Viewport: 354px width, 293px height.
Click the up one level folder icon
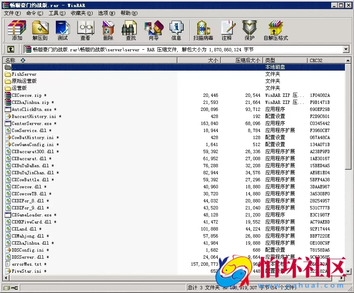pyautogui.click(x=11, y=49)
